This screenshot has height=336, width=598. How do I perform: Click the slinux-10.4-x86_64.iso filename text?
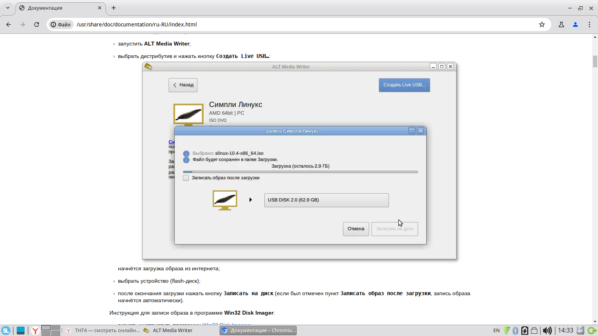tap(239, 153)
